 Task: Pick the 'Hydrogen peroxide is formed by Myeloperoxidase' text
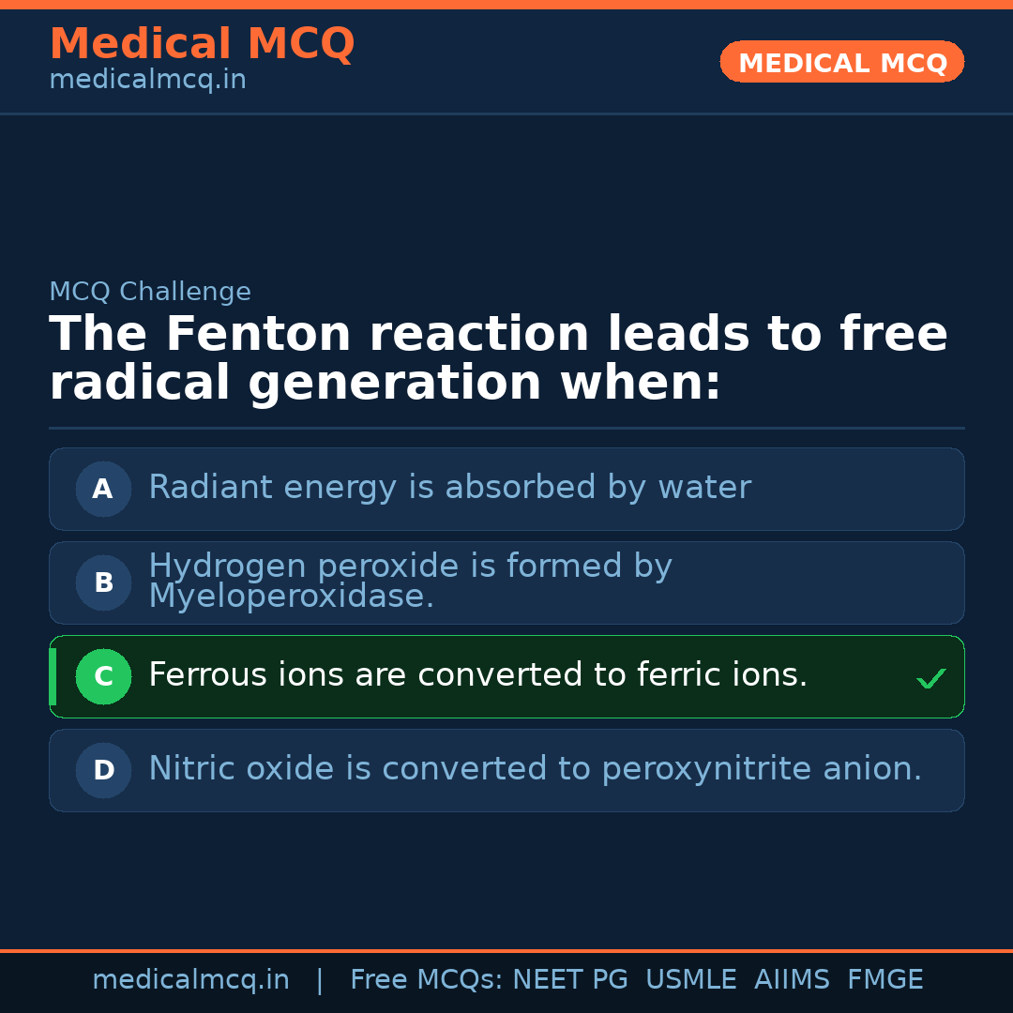coord(410,581)
